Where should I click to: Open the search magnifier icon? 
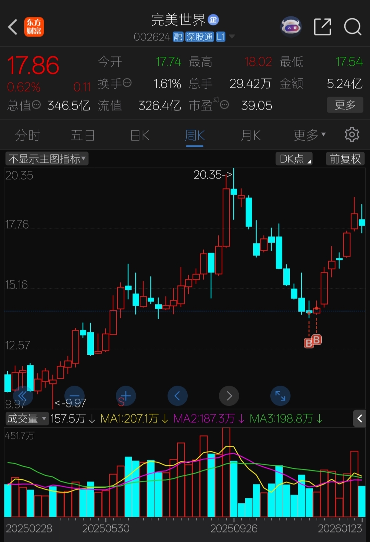click(x=353, y=27)
